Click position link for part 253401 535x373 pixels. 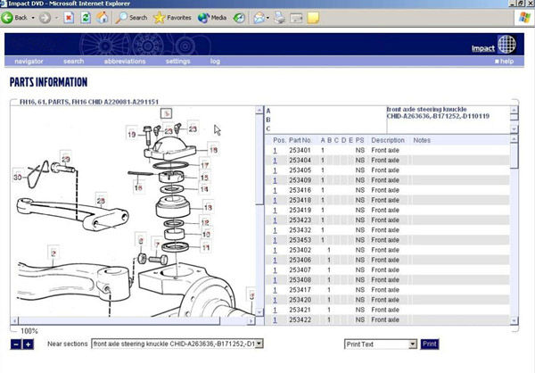(276, 150)
